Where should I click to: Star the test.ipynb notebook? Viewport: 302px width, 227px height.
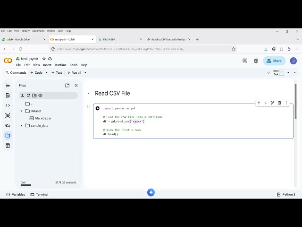tap(44, 59)
